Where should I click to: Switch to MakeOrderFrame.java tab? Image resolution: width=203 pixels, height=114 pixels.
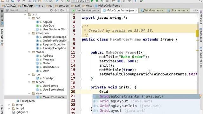120,10
